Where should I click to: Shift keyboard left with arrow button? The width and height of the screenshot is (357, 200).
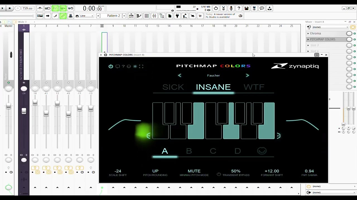coord(149,136)
